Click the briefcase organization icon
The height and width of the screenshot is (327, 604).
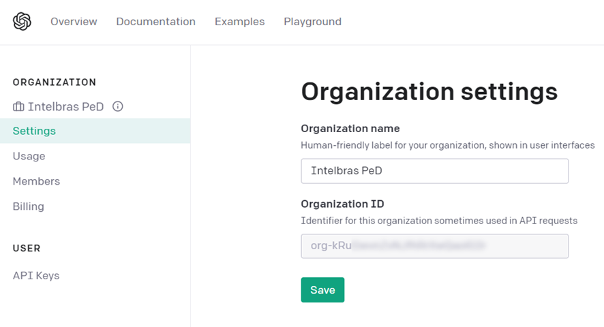pyautogui.click(x=18, y=107)
